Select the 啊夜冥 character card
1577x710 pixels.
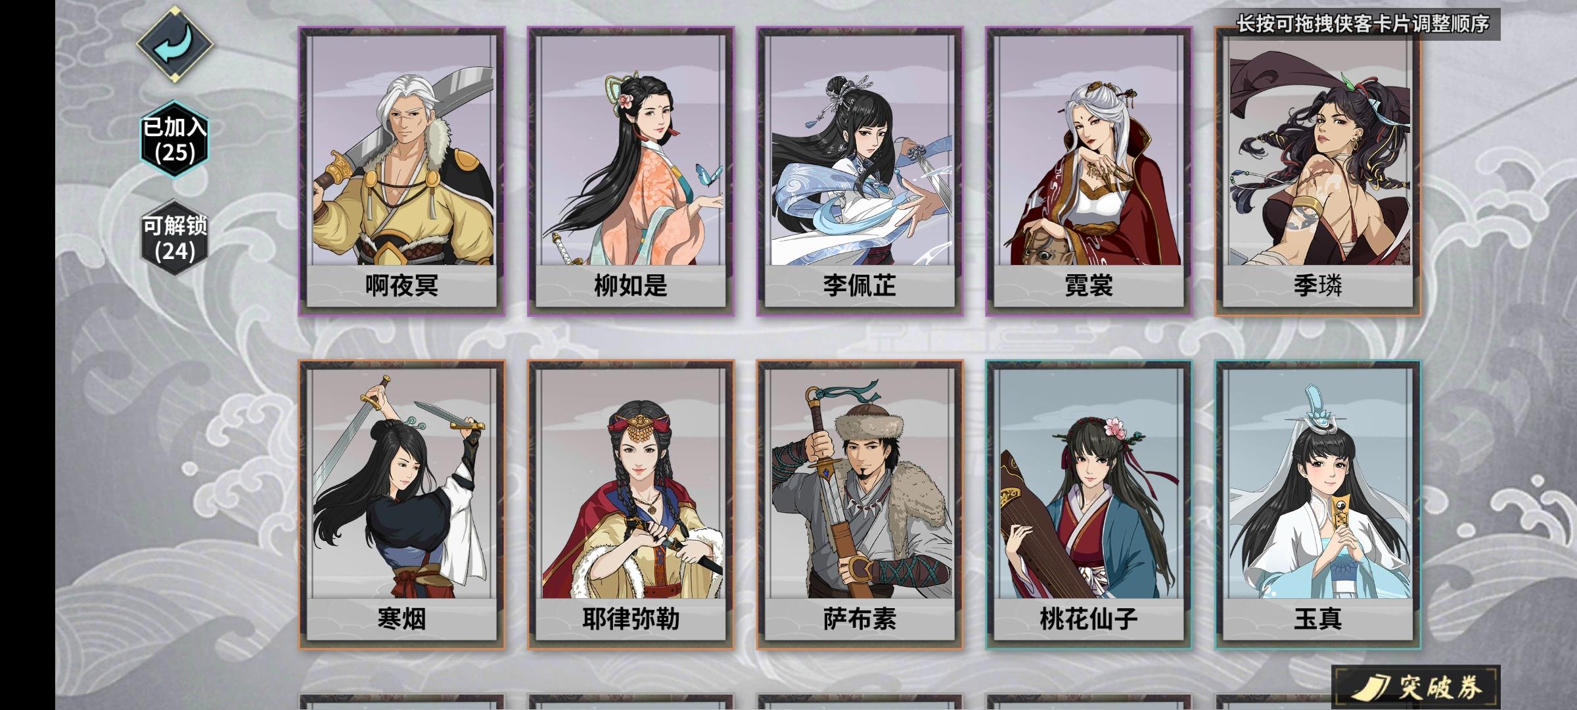point(401,172)
